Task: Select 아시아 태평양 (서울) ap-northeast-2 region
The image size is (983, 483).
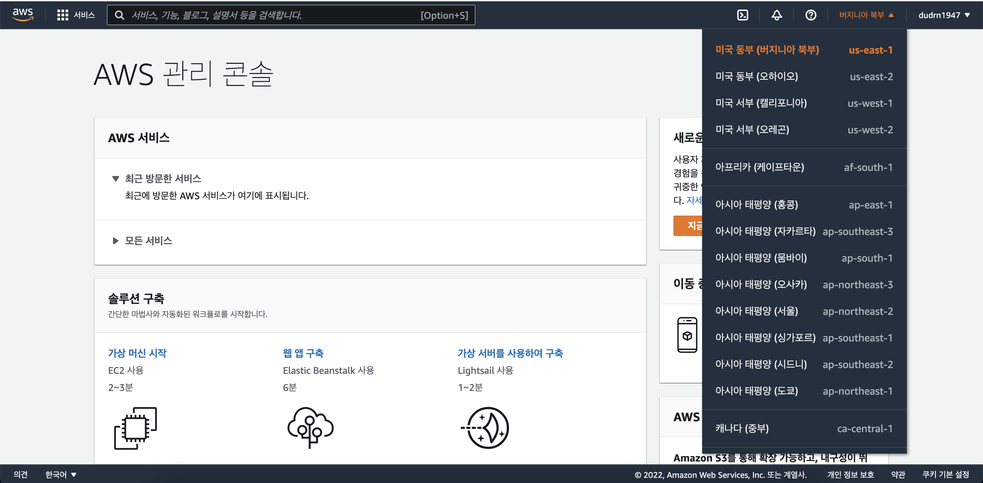Action: [804, 311]
